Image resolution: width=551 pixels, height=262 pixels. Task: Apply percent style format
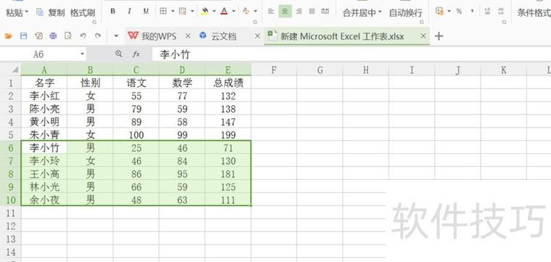[x=459, y=12]
